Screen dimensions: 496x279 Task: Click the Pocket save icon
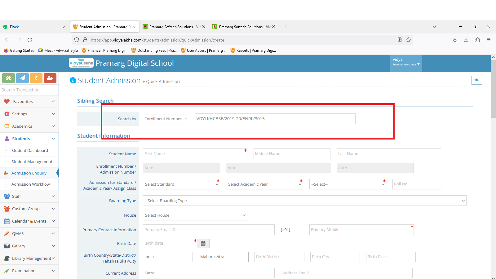click(x=455, y=40)
